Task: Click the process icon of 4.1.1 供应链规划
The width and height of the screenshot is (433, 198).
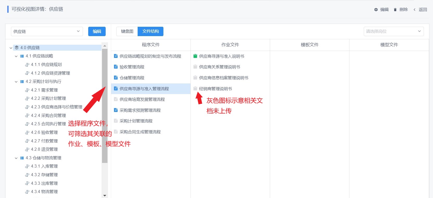Action: coord(27,65)
